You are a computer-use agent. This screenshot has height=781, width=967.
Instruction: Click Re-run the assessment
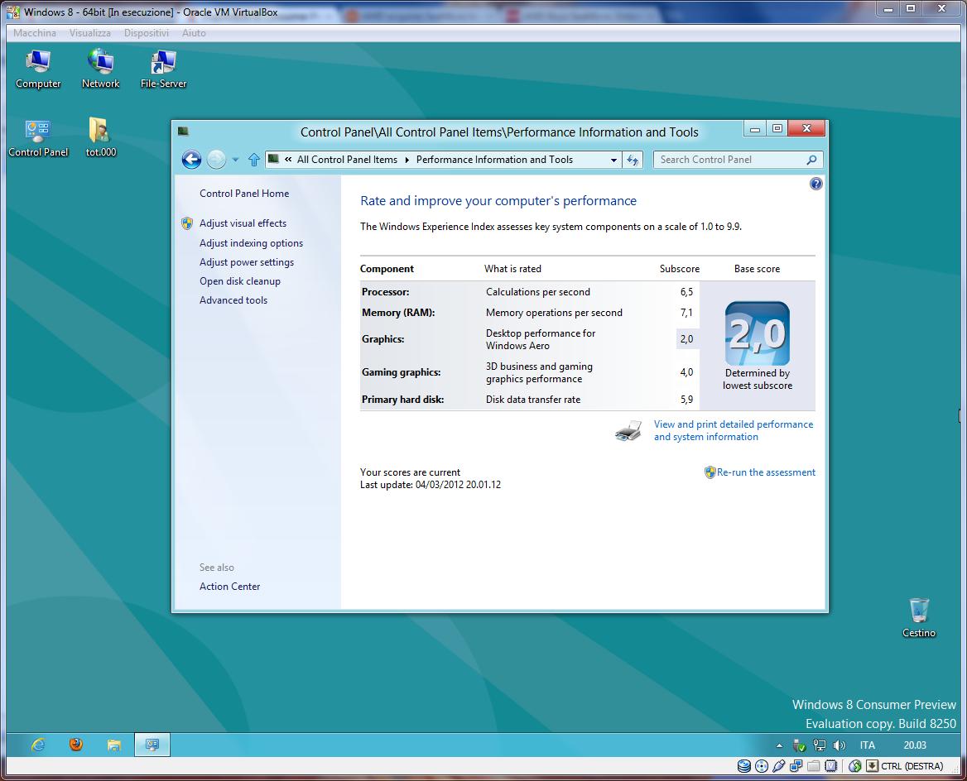tap(766, 472)
